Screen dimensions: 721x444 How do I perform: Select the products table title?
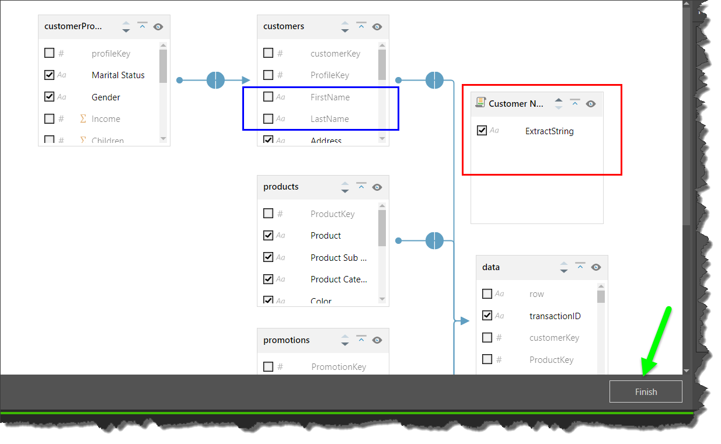(x=281, y=187)
